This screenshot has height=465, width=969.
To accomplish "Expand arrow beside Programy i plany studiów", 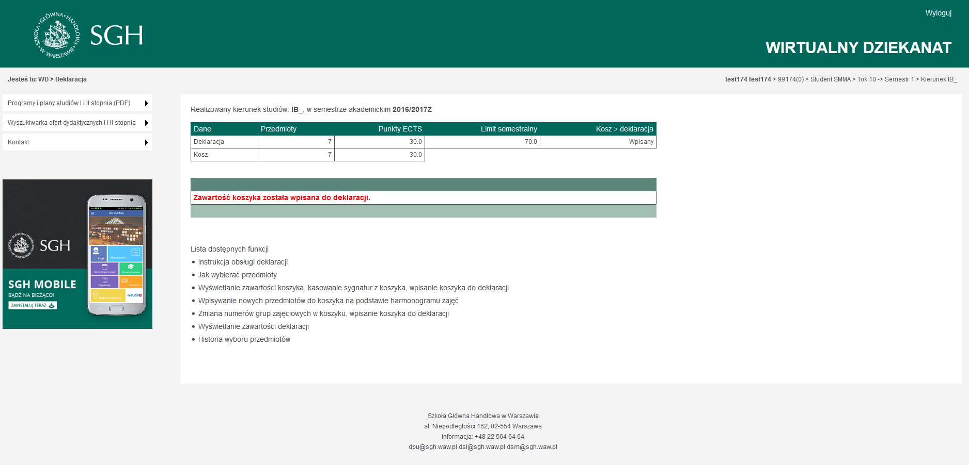I will click(147, 103).
